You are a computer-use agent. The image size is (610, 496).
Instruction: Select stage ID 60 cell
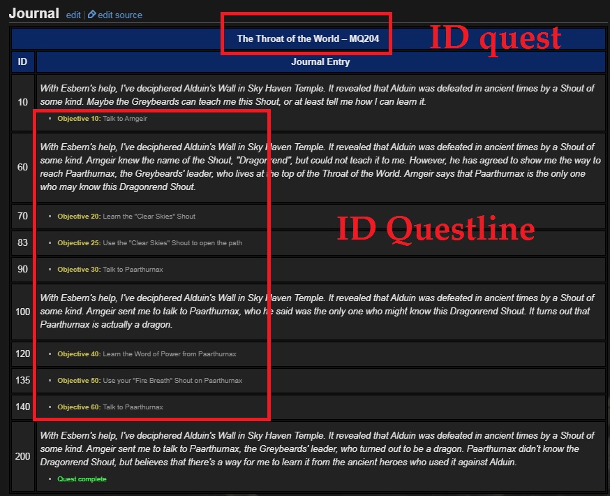pyautogui.click(x=22, y=167)
